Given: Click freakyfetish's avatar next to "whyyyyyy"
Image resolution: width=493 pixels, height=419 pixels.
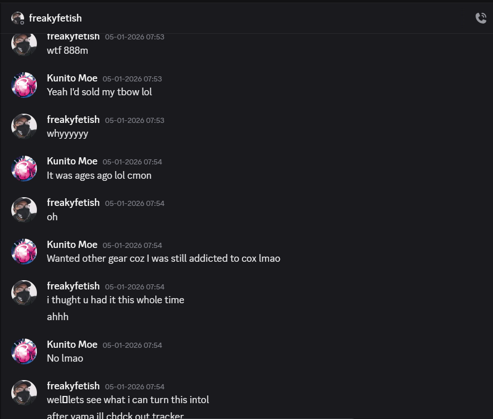Looking at the screenshot, I should pyautogui.click(x=24, y=126).
